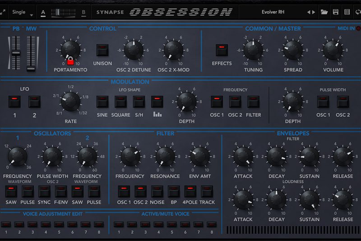Click the red portamento lock icon
This screenshot has width=361, height=241.
70,60
